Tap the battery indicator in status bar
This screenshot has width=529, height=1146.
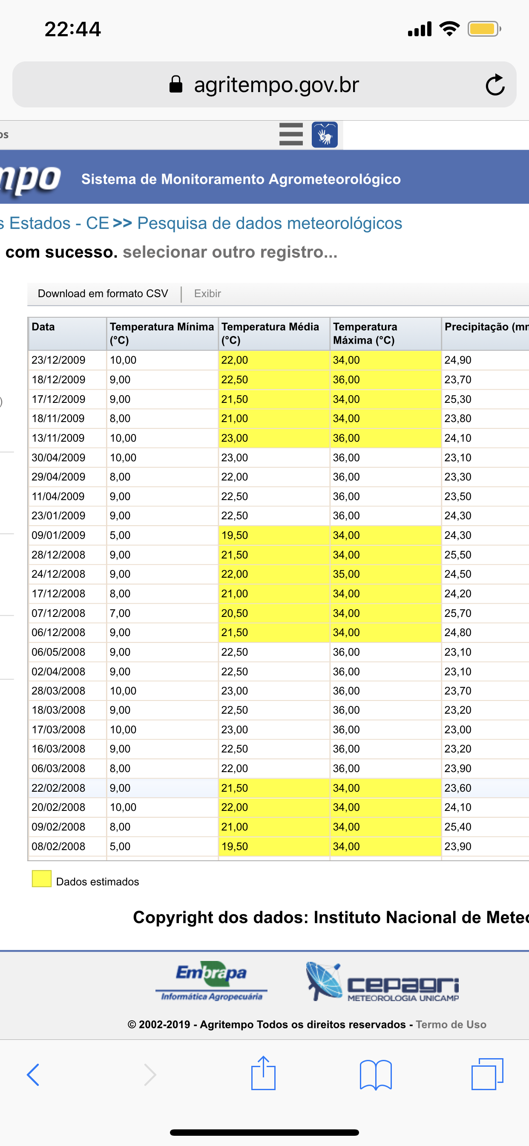click(x=484, y=29)
